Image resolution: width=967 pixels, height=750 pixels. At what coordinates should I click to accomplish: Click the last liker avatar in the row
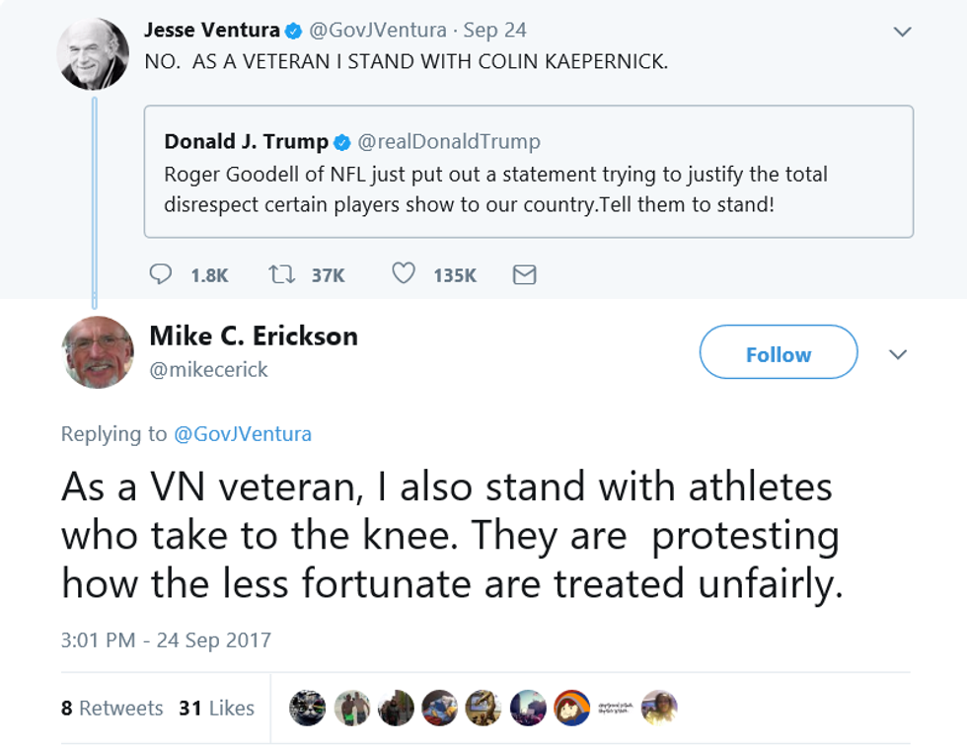click(659, 708)
